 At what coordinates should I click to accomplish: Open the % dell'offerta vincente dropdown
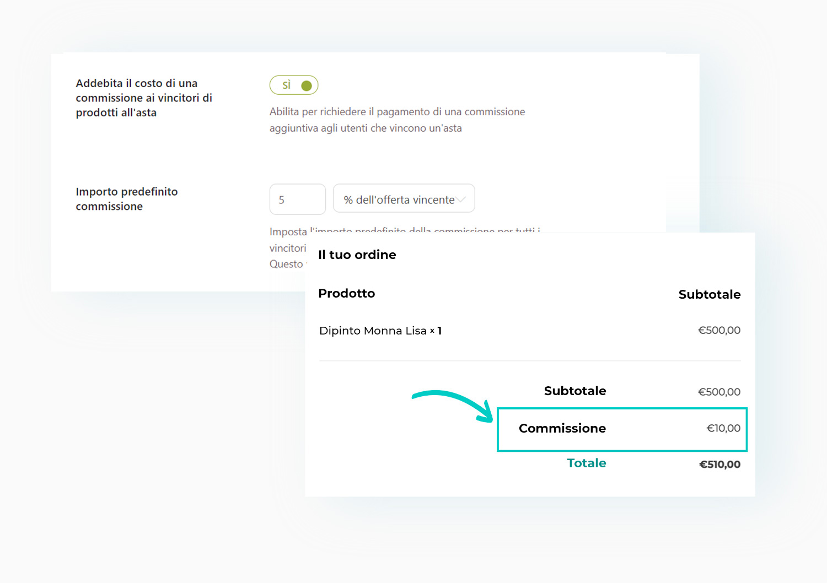coord(404,198)
